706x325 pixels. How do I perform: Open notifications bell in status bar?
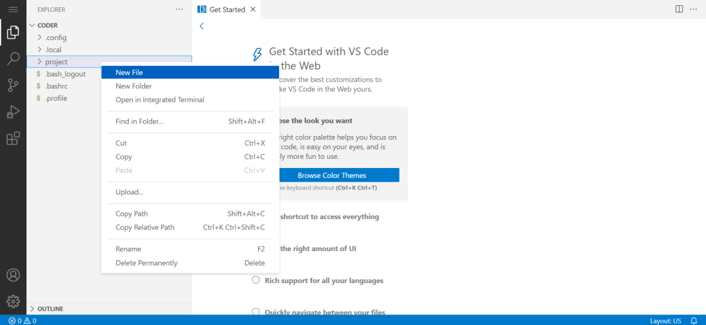click(x=694, y=320)
